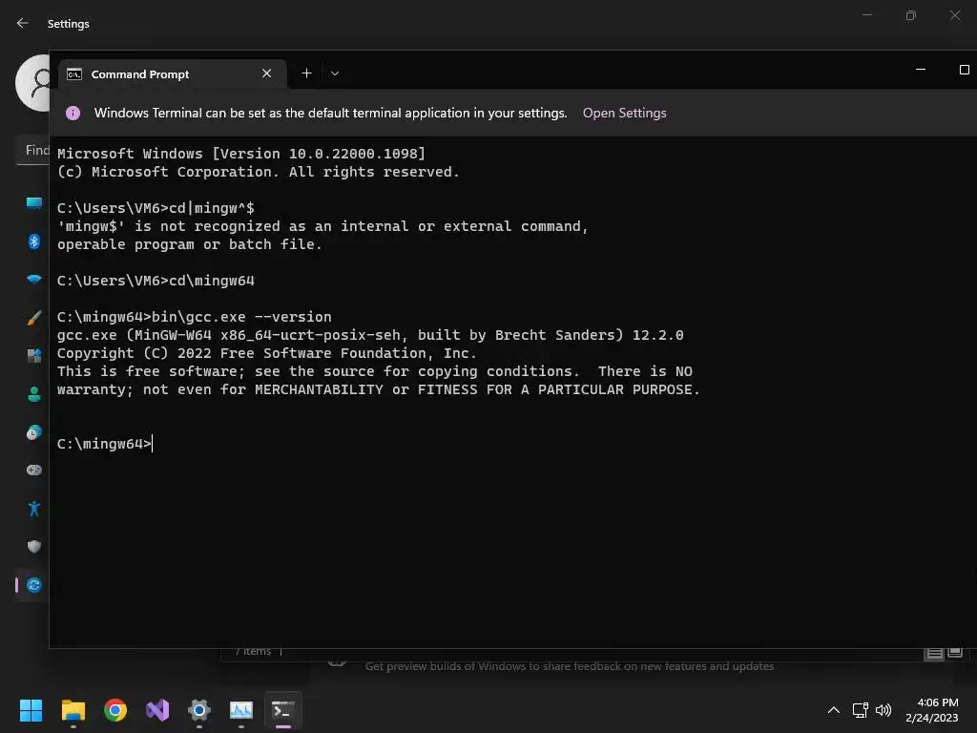Click the Open Settings link in the info bar
977x733 pixels.
tap(624, 113)
